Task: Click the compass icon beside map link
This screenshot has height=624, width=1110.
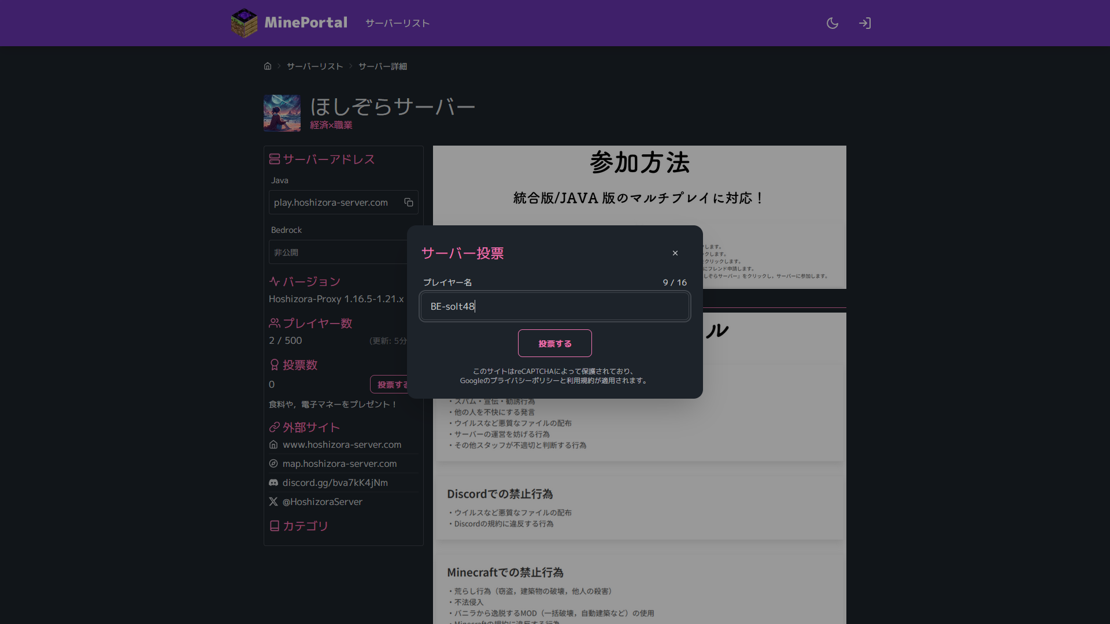Action: [273, 463]
